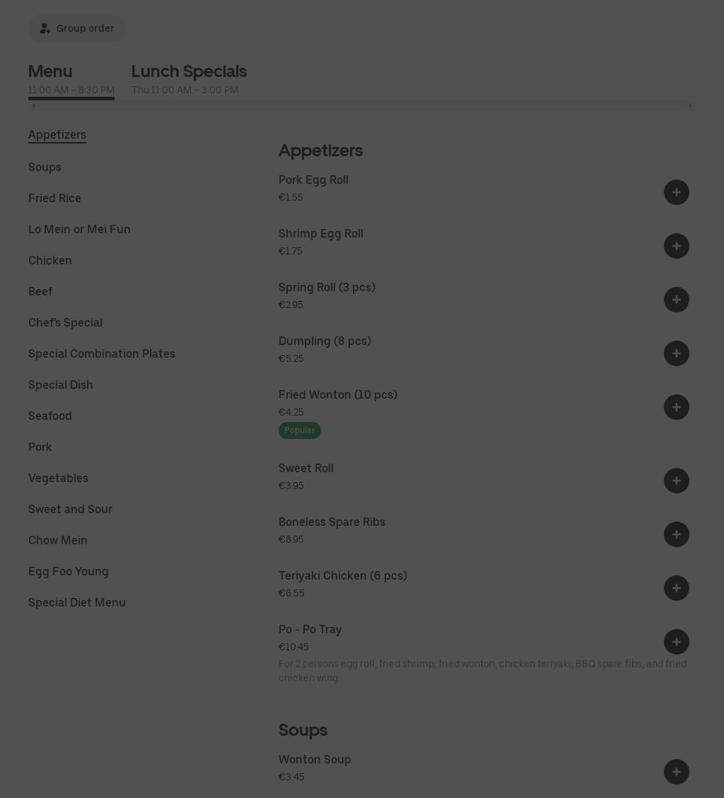Screen dimensions: 724x798
Task: Add Sweet Roll with plus icon
Action: (676, 481)
